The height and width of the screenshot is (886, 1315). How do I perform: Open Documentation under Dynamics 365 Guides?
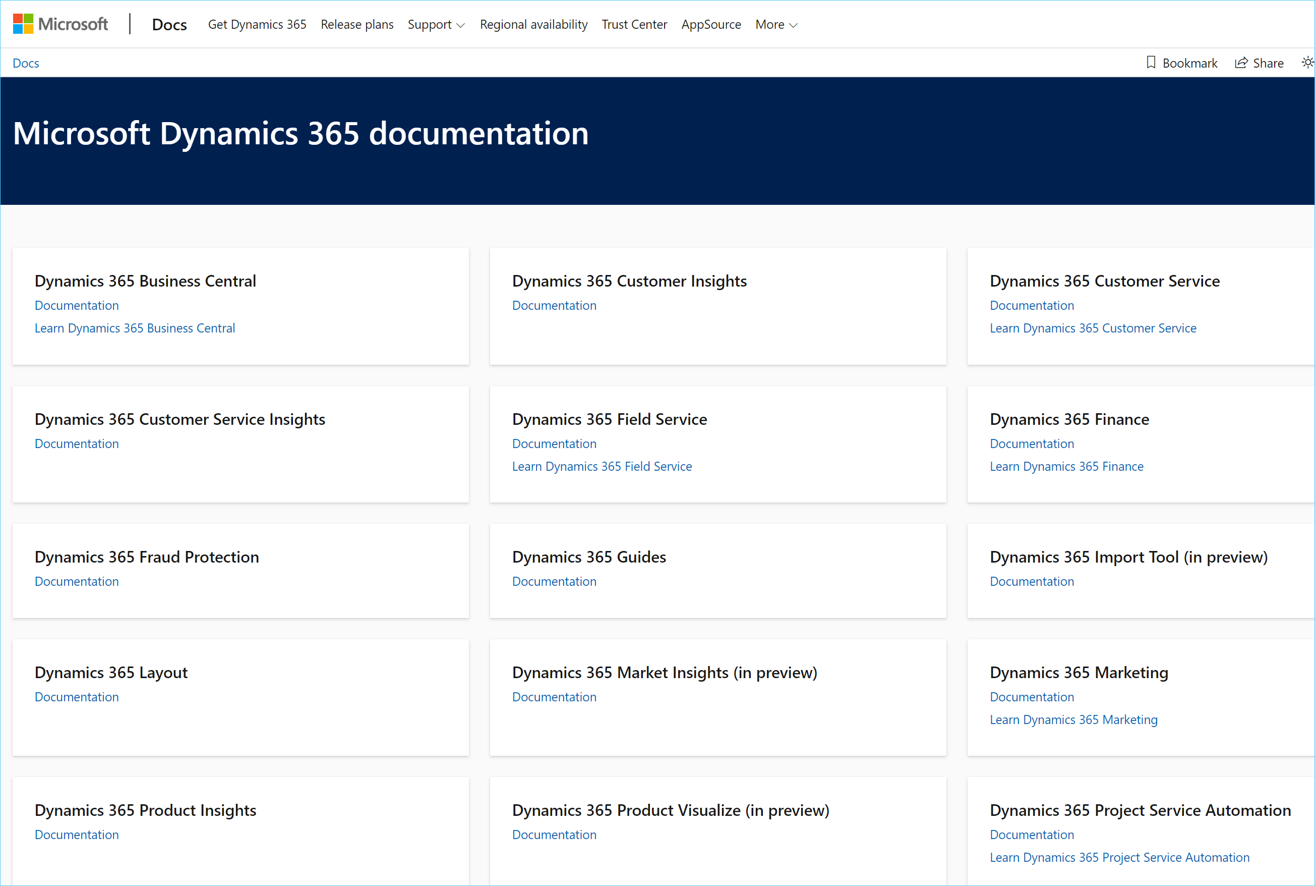click(554, 581)
